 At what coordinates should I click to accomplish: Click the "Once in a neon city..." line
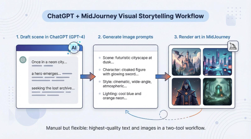(x=49, y=62)
